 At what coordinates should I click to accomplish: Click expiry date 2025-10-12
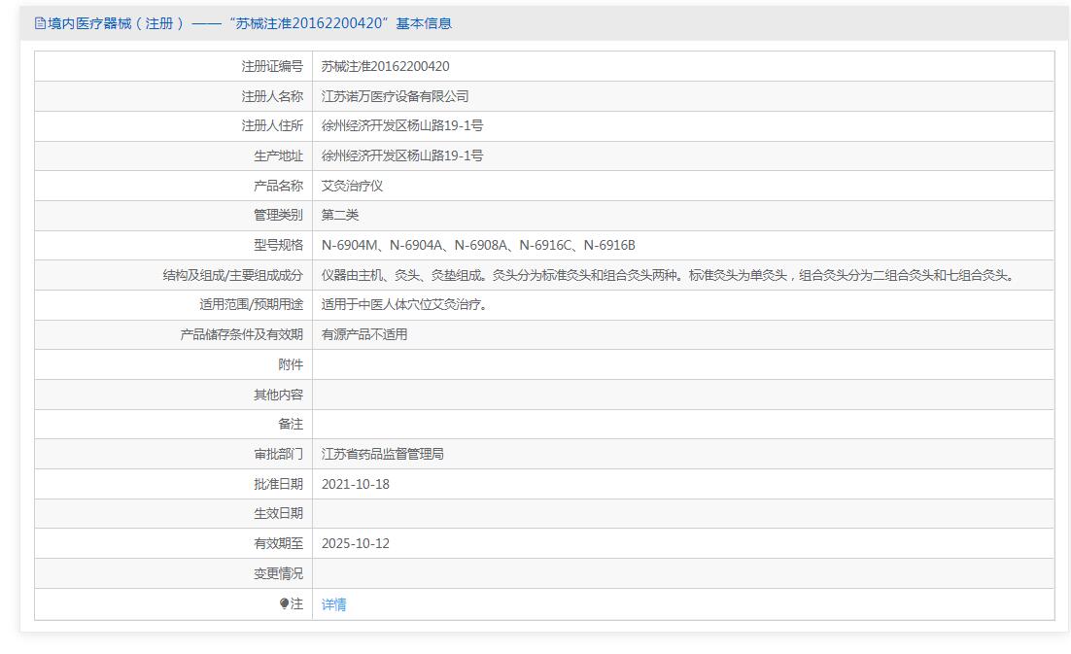355,543
